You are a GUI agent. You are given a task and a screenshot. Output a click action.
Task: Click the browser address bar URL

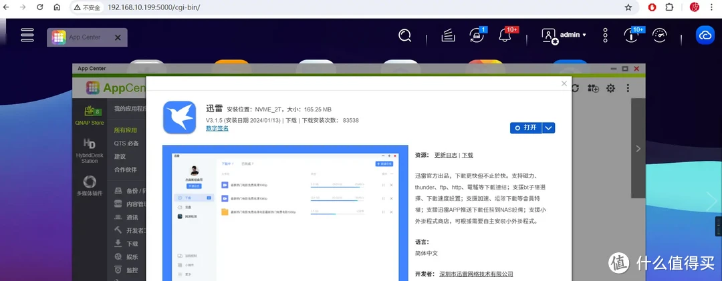point(154,7)
